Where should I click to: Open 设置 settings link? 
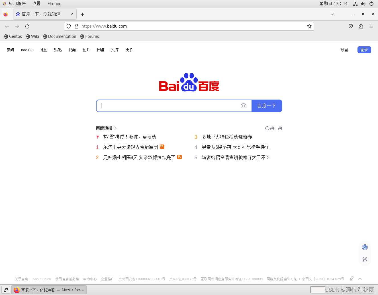pyautogui.click(x=345, y=50)
